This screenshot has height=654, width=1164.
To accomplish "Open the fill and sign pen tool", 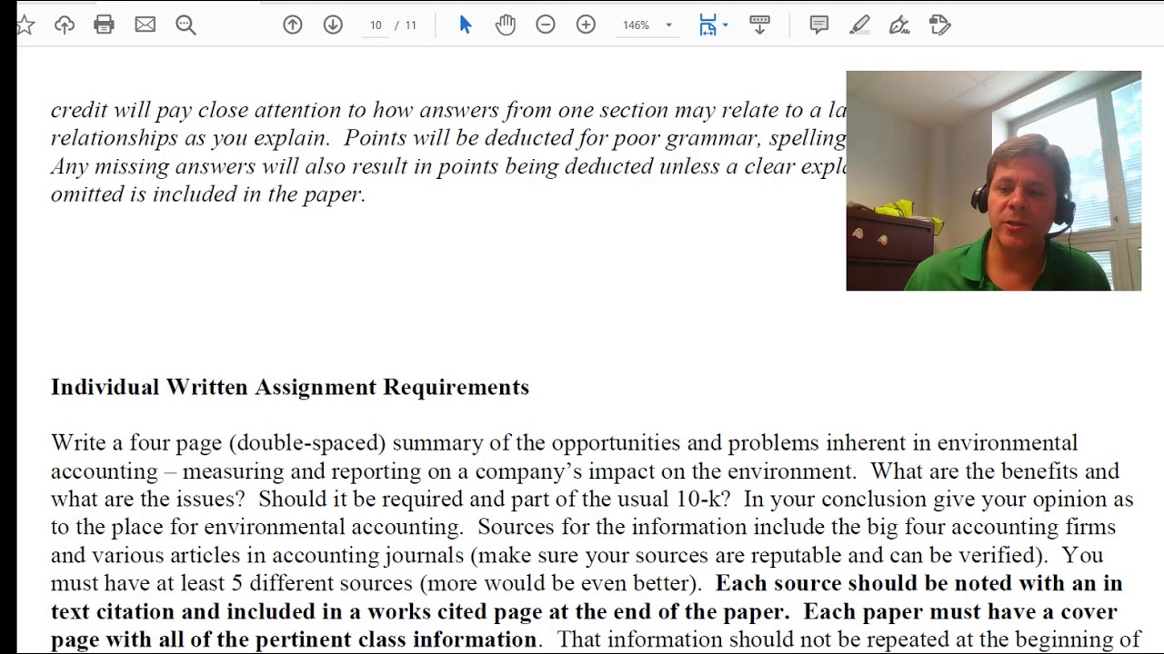I will coord(899,25).
